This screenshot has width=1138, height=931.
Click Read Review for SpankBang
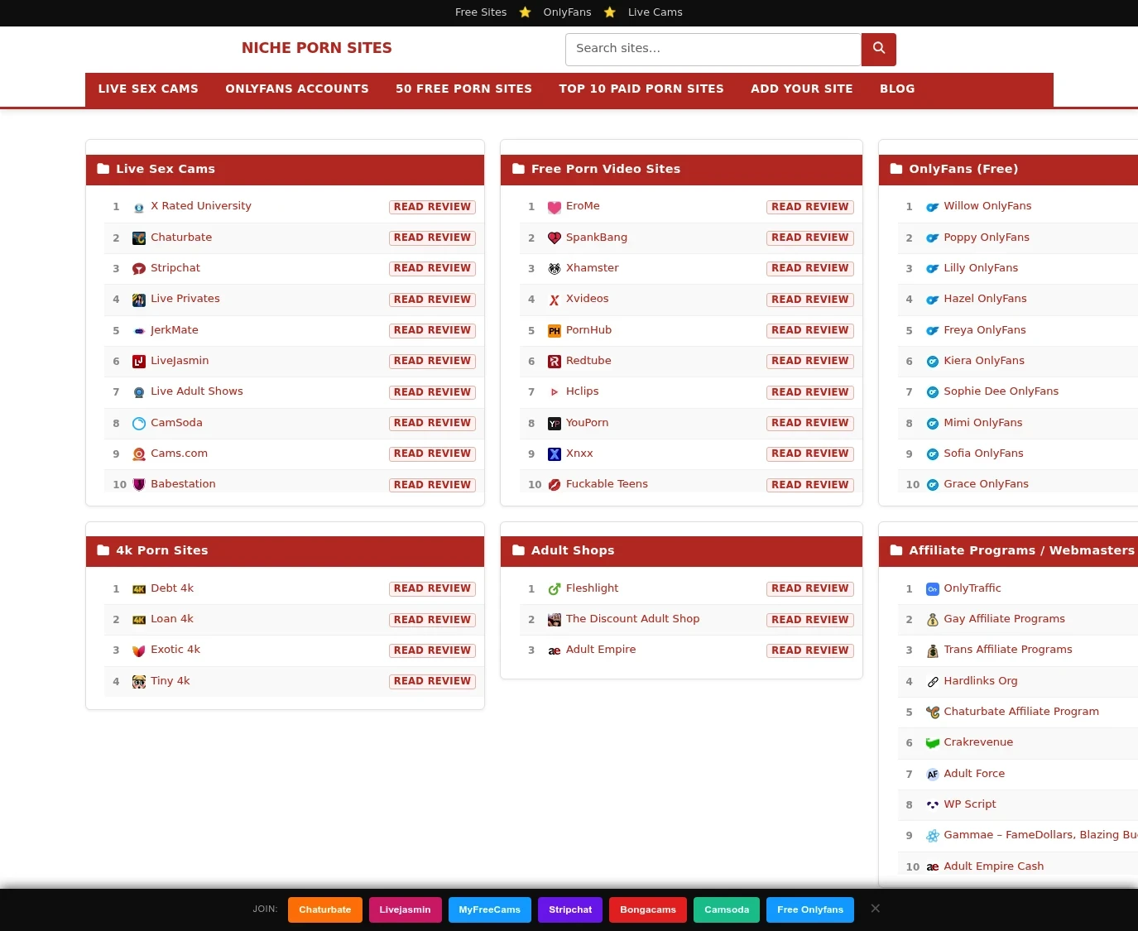pyautogui.click(x=810, y=238)
